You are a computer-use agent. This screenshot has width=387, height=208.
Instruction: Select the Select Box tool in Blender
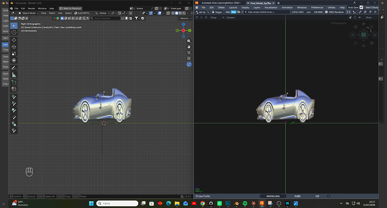14,26
